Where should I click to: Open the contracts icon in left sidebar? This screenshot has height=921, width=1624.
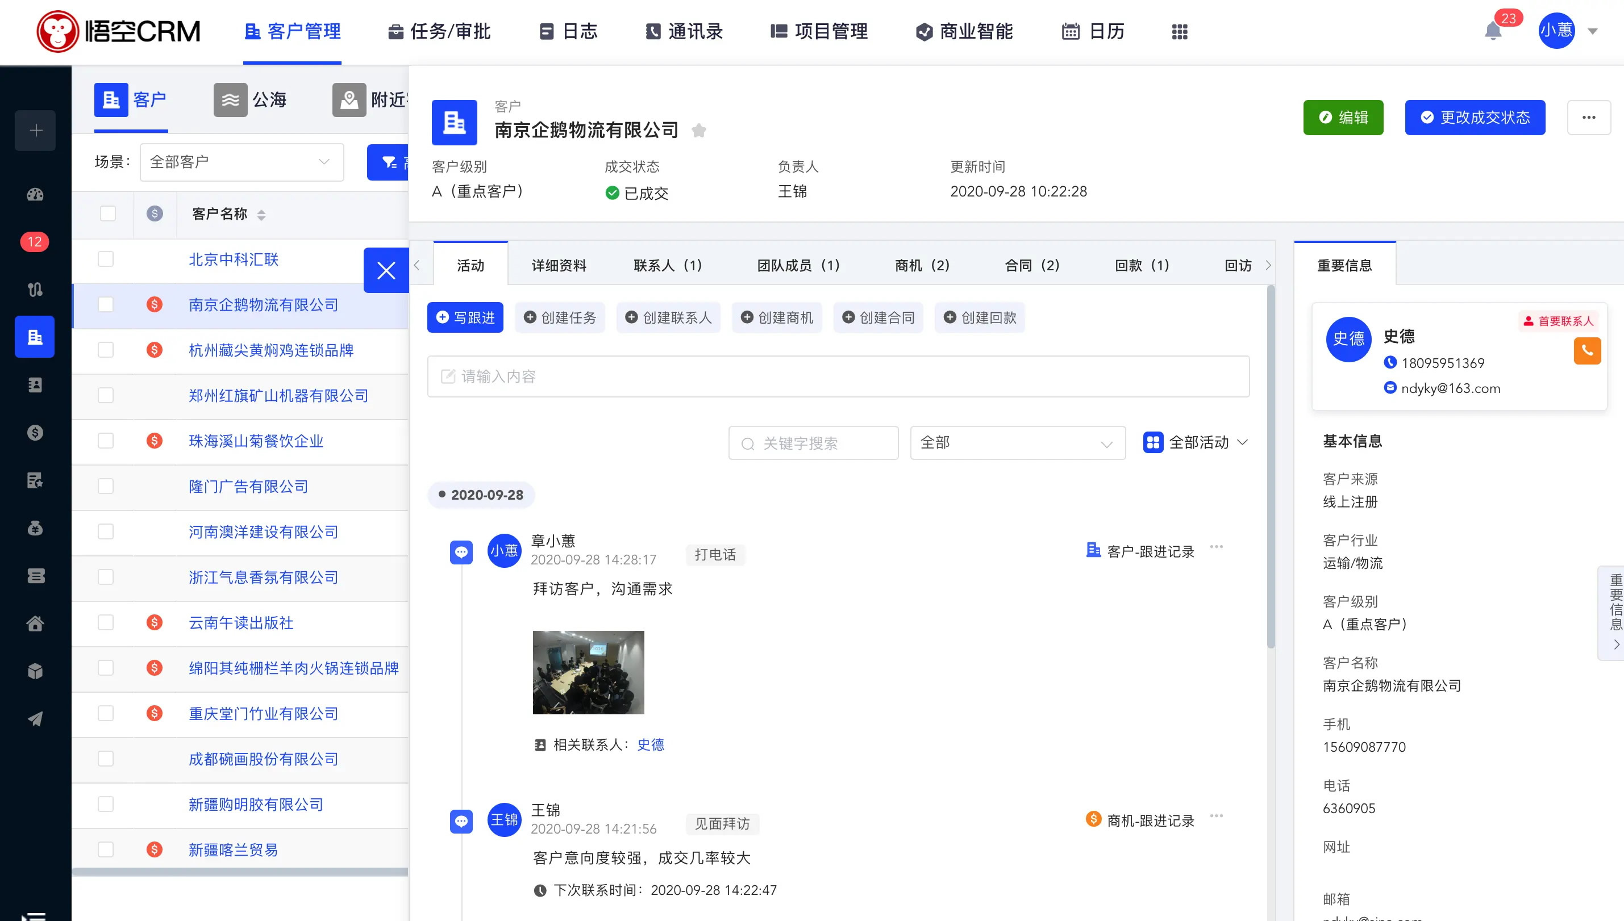[x=35, y=481]
